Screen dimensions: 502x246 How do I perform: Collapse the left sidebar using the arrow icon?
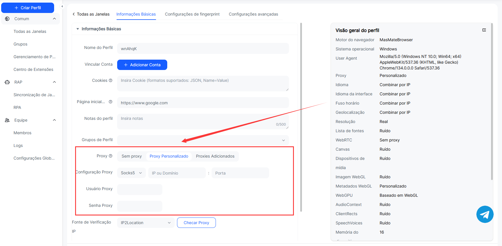(x=62, y=6)
